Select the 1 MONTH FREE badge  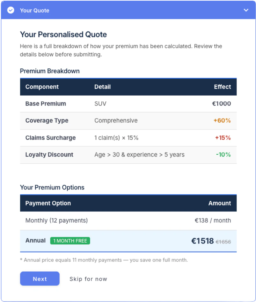70,241
